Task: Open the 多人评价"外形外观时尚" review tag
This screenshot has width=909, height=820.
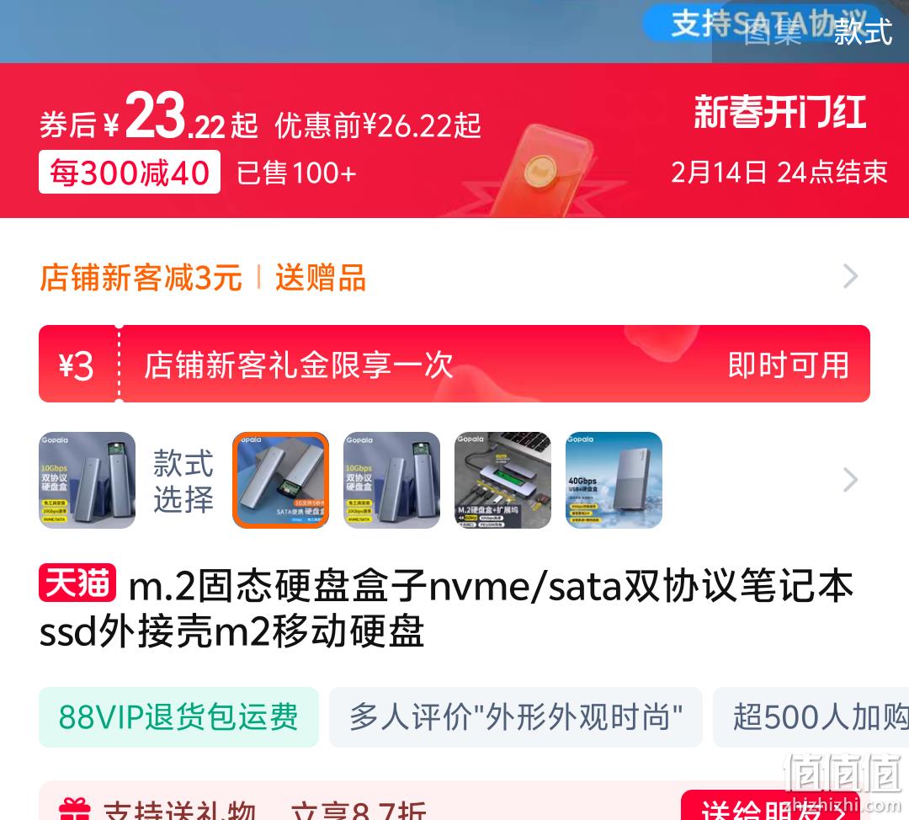Action: pyautogui.click(x=515, y=716)
